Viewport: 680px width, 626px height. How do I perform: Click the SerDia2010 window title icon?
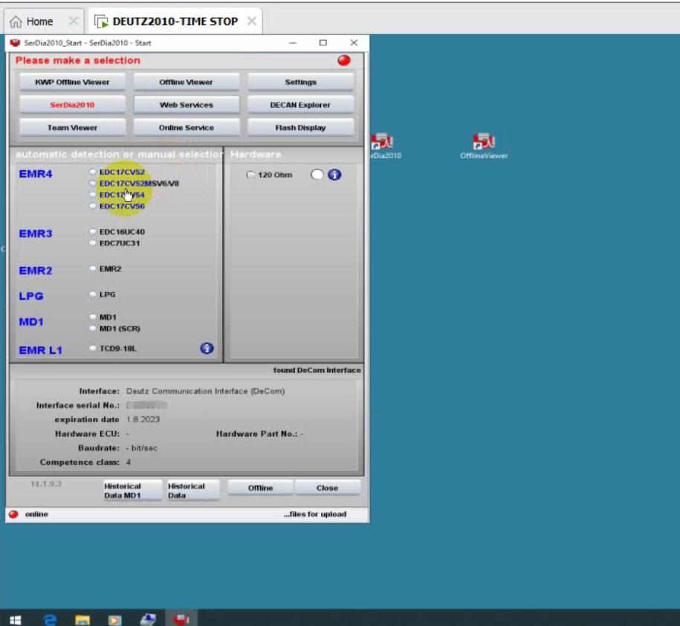(15, 42)
